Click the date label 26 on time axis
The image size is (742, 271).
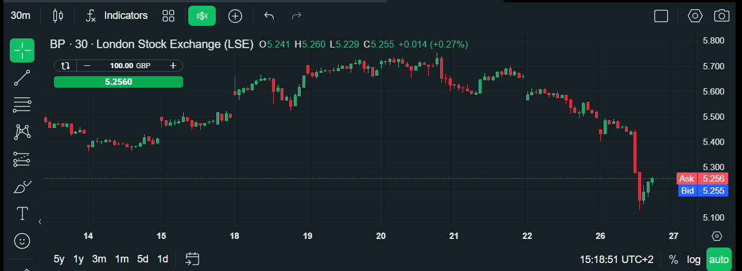[x=600, y=236]
